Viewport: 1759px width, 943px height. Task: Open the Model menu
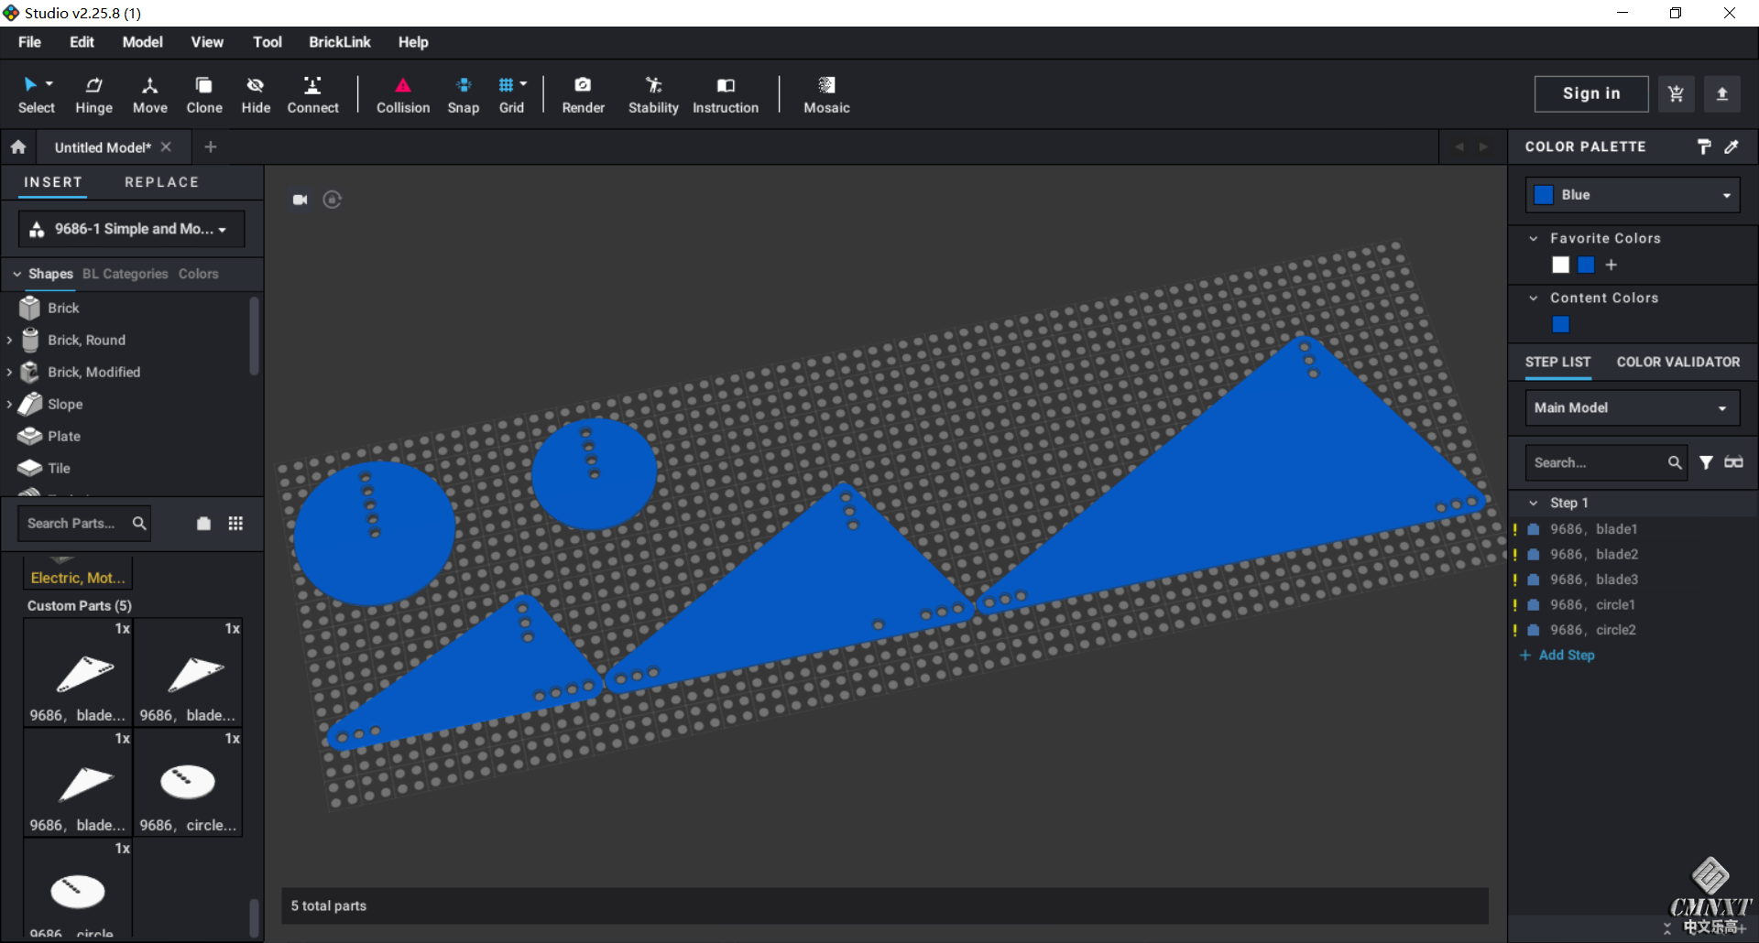[x=143, y=42]
